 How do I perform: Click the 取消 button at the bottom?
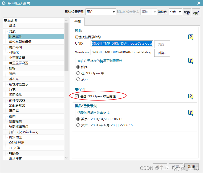(x=192, y=167)
